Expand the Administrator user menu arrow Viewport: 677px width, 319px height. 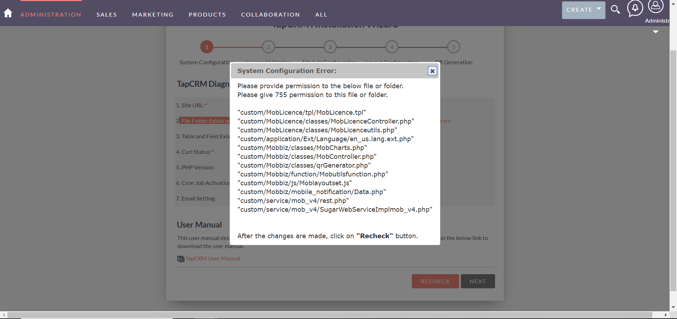pos(655,32)
